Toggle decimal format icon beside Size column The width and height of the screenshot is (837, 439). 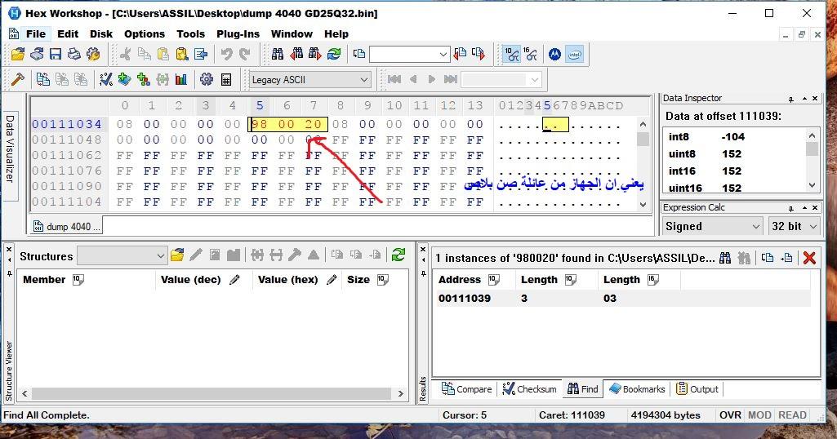coord(383,280)
